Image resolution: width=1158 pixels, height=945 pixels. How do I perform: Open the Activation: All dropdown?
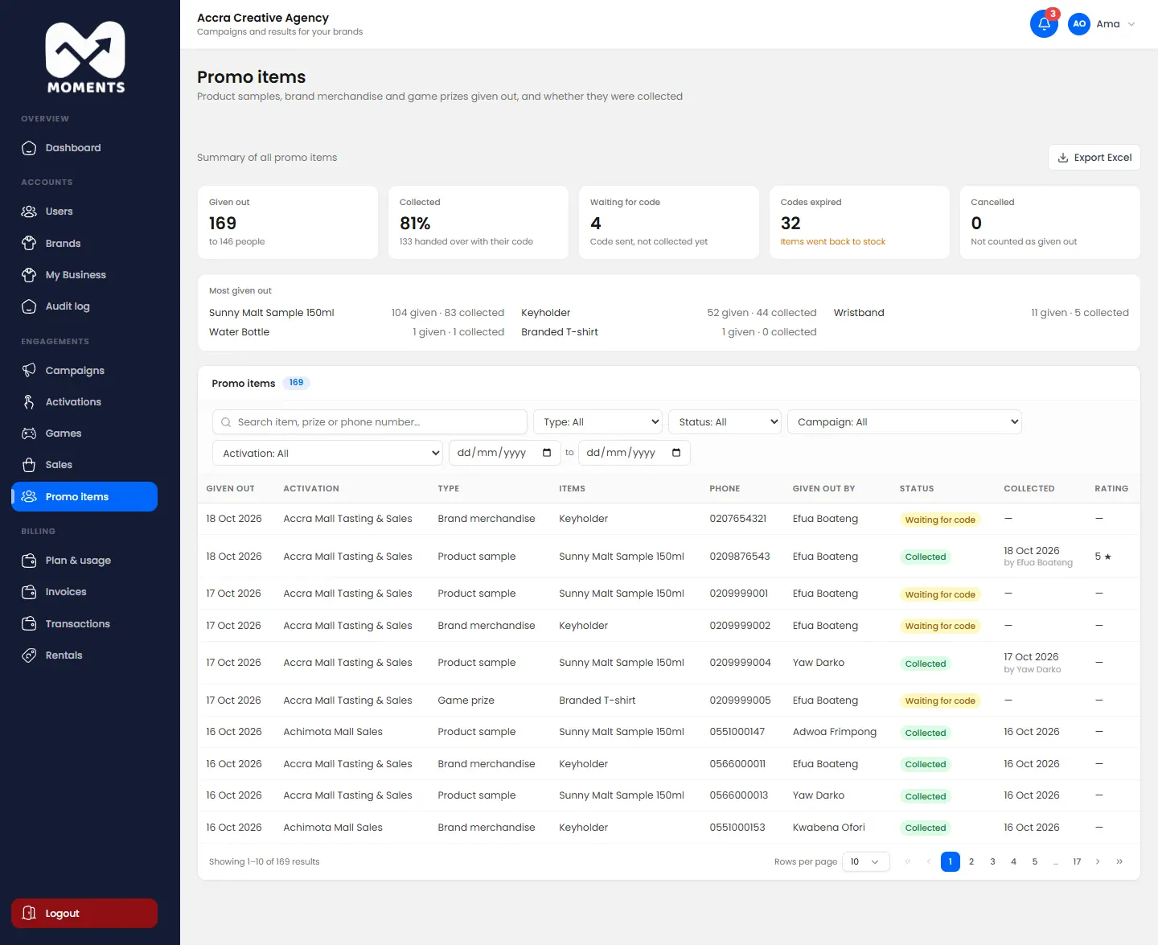click(x=327, y=453)
